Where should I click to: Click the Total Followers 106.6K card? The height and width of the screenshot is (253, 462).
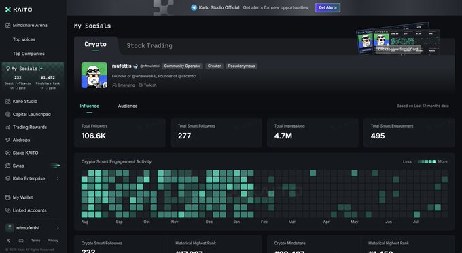120,133
